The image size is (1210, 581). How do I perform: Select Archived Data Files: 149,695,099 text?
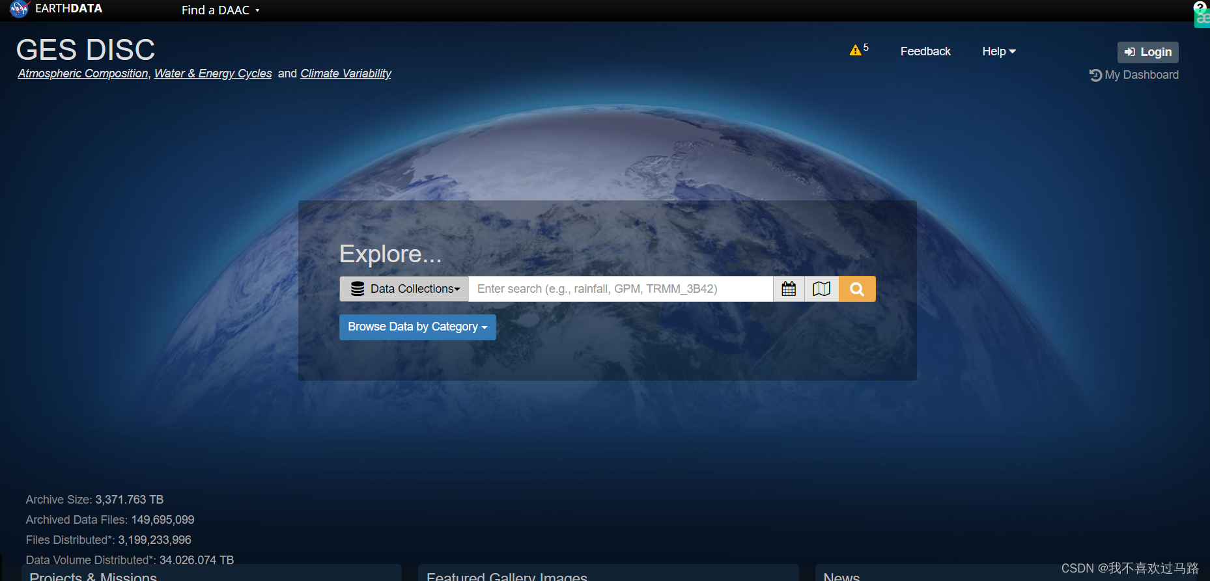(110, 520)
